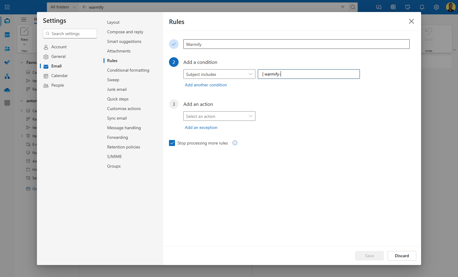Open Account settings category
Screen dimensions: 458x277
pos(59,47)
